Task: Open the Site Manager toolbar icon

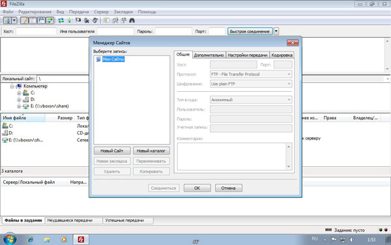Action: point(7,20)
